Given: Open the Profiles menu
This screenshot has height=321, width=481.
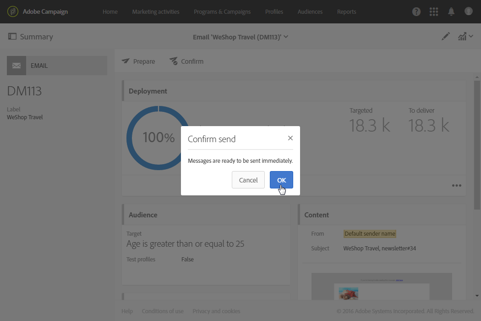Looking at the screenshot, I should (x=274, y=11).
